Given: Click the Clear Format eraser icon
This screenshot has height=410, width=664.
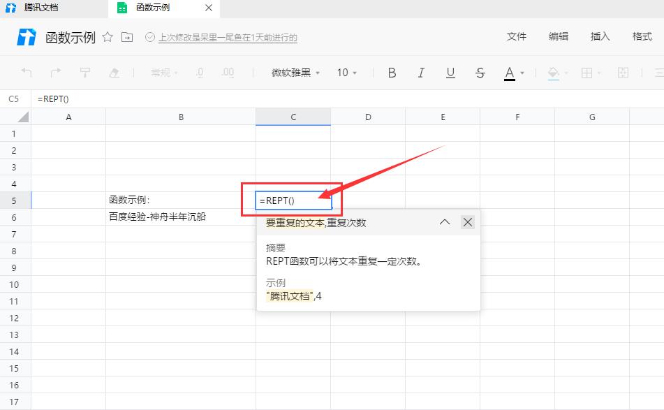Looking at the screenshot, I should (x=114, y=73).
